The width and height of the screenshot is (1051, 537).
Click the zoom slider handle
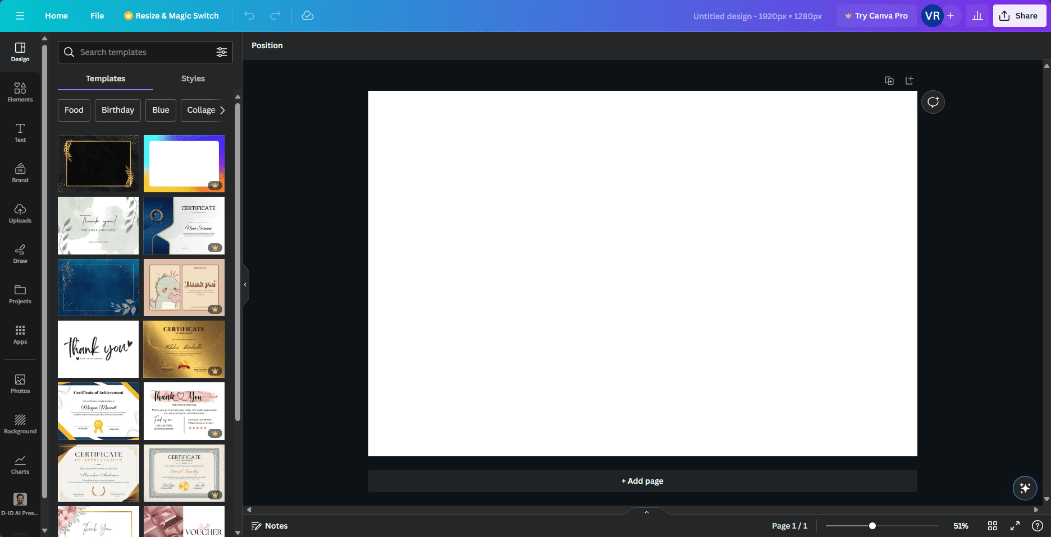(872, 526)
